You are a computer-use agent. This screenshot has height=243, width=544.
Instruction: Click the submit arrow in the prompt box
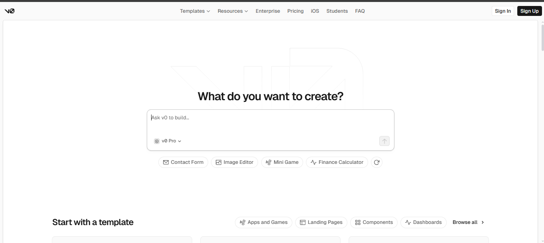(384, 141)
